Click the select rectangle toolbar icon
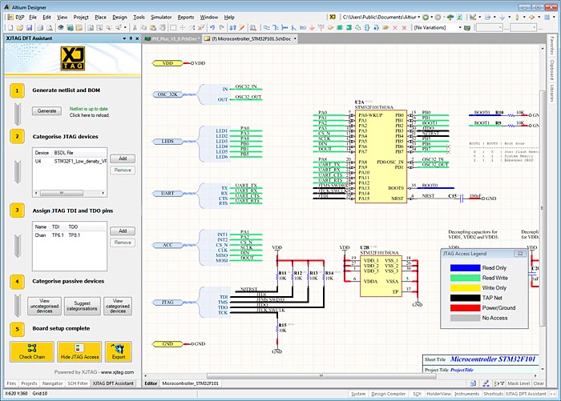 pyautogui.click(x=173, y=27)
